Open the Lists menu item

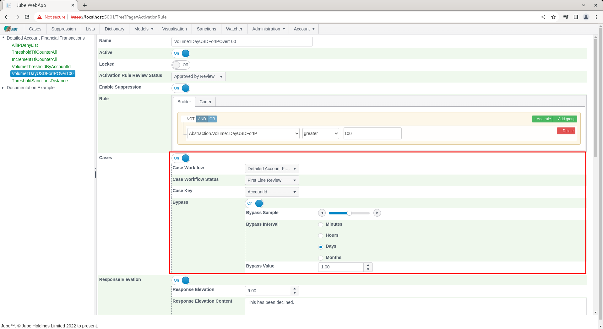coord(90,29)
